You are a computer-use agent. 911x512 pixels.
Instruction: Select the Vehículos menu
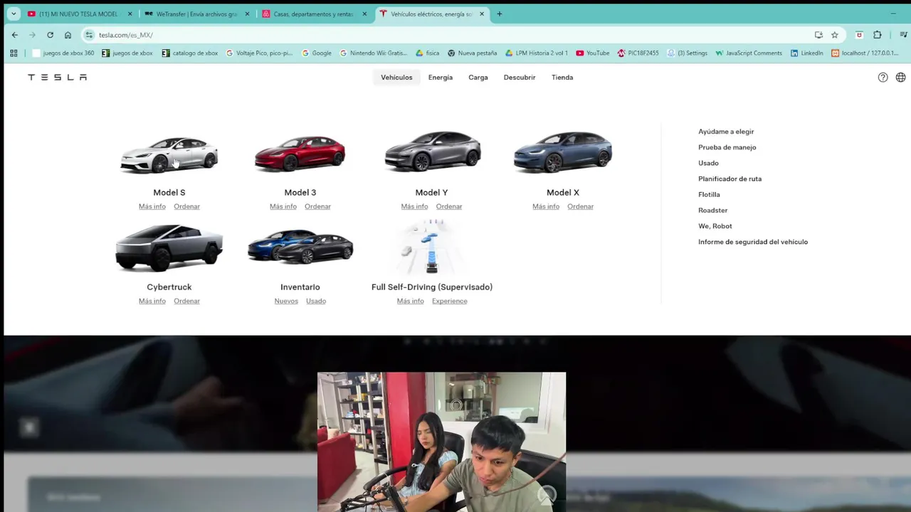click(396, 78)
